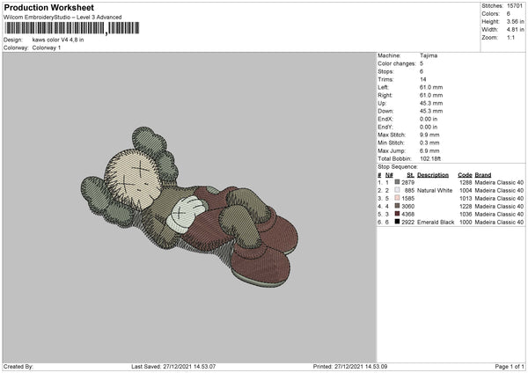The image size is (528, 373).
Task: Select the Emerald Black description text
Action: click(x=436, y=223)
